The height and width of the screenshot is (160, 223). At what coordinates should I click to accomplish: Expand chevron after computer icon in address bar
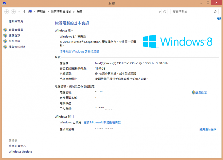click(x=34, y=11)
